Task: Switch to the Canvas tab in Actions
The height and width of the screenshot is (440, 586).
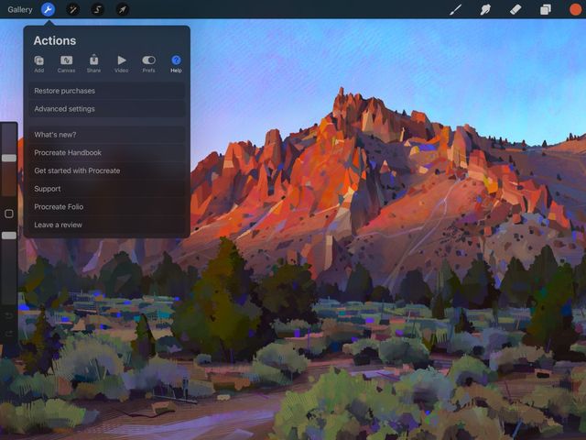Action: [66, 63]
